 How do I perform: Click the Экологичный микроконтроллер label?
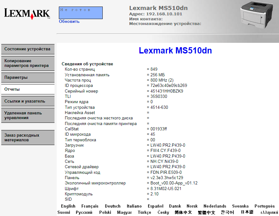point(95,183)
